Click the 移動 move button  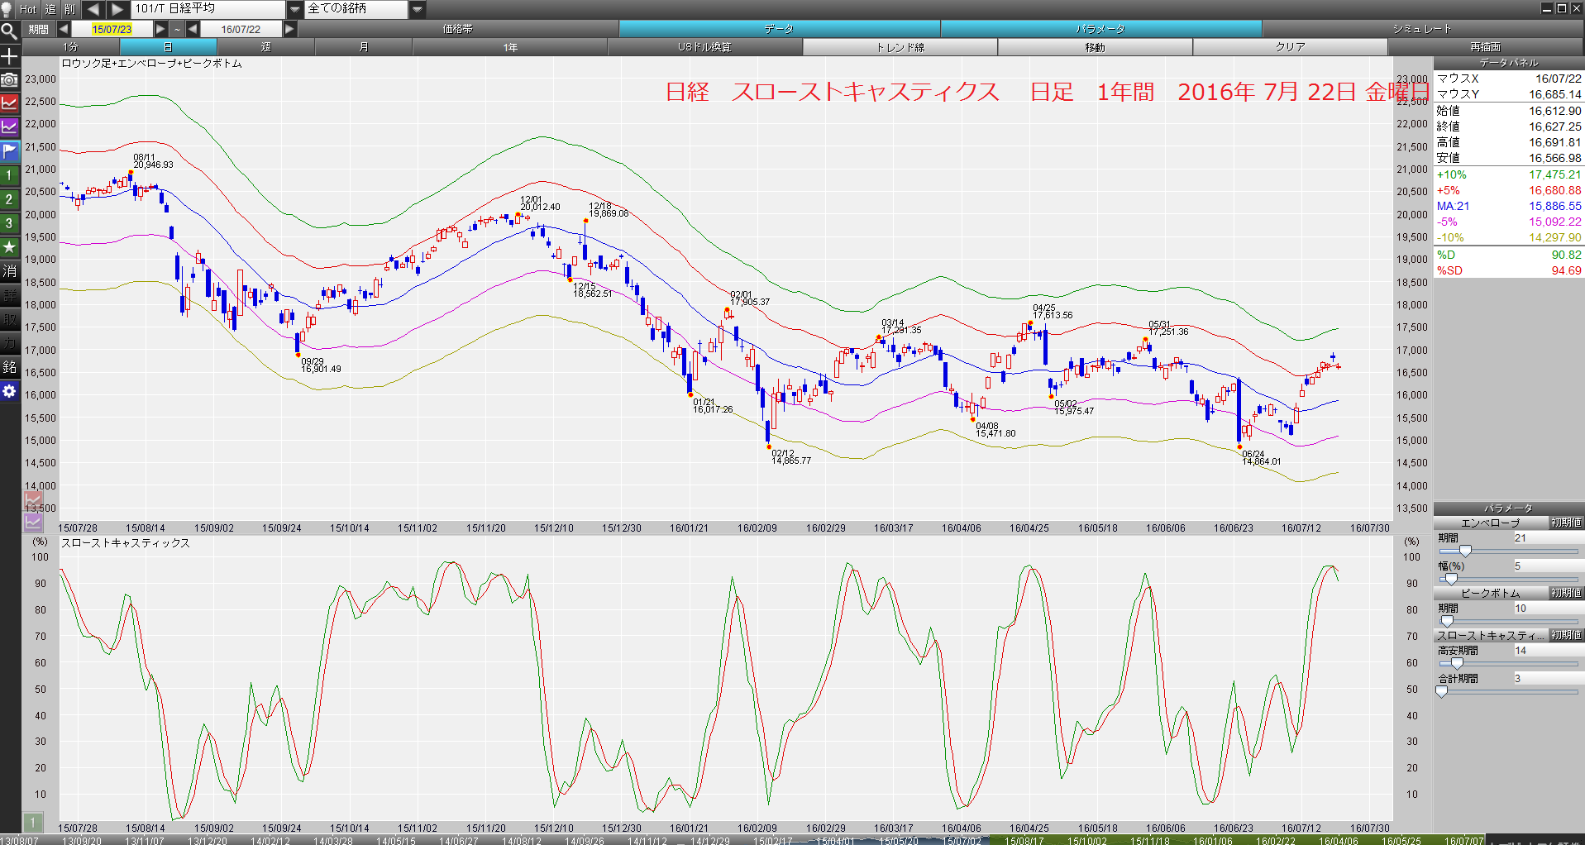tap(1095, 47)
